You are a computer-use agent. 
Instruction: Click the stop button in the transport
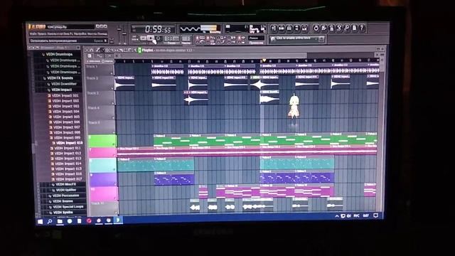[151, 38]
